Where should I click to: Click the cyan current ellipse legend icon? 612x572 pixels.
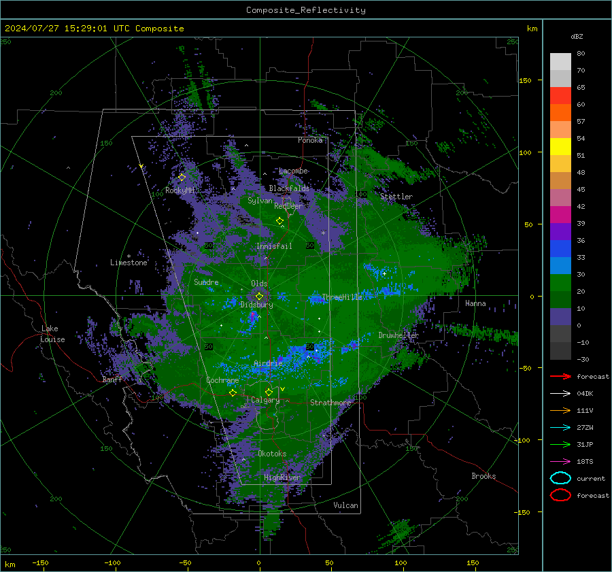click(x=560, y=478)
